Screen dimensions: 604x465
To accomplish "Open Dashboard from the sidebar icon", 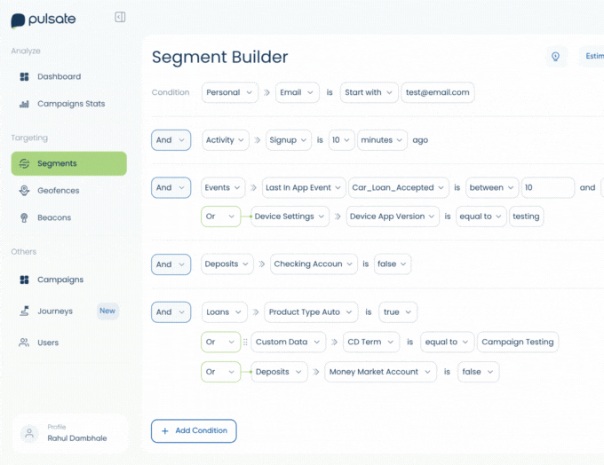I will [24, 76].
